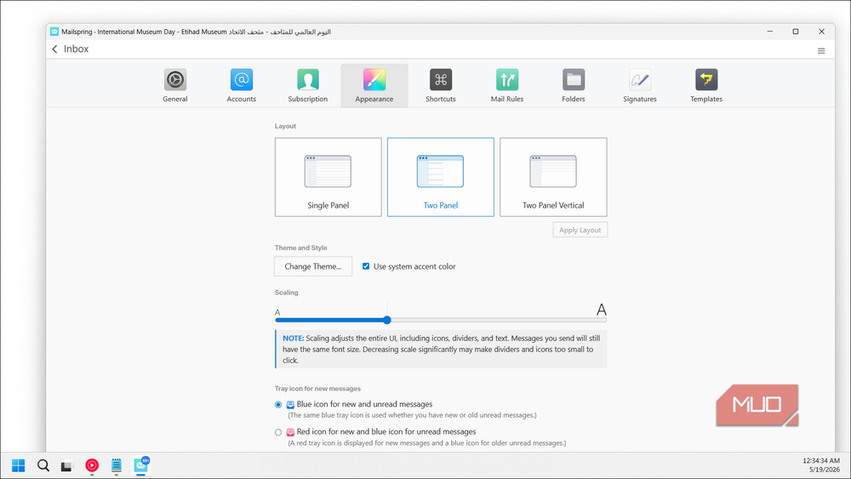Choose the Two Panel layout
Screen dimensions: 851x479
tap(441, 177)
